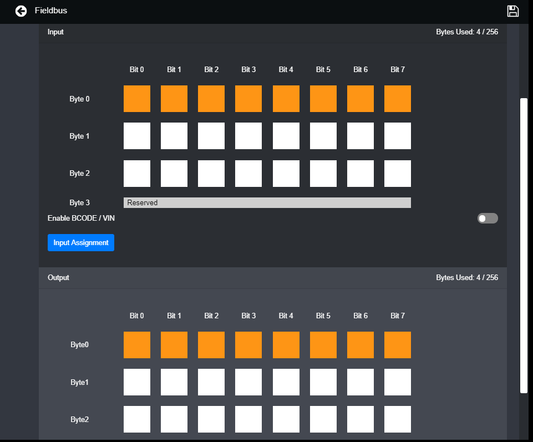
Task: Toggle Input Byte 2 Bit 1 box
Action: [174, 174]
